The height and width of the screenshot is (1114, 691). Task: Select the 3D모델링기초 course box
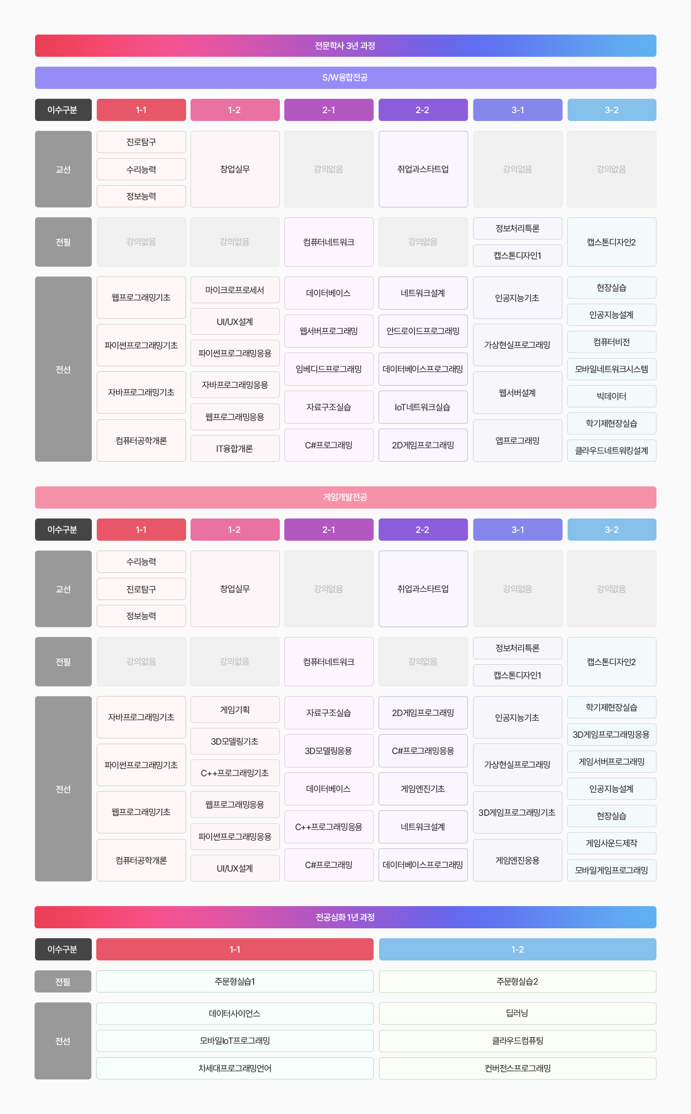(235, 741)
